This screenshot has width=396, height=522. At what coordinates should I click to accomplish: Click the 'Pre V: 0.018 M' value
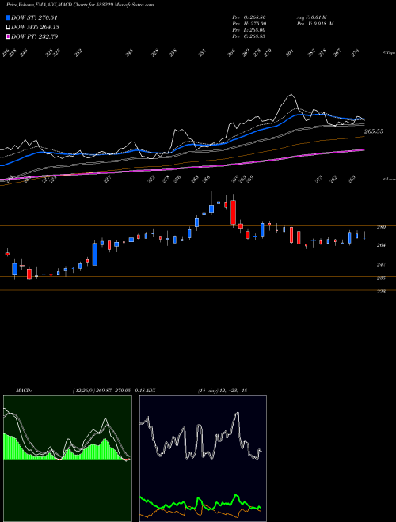tap(315, 24)
